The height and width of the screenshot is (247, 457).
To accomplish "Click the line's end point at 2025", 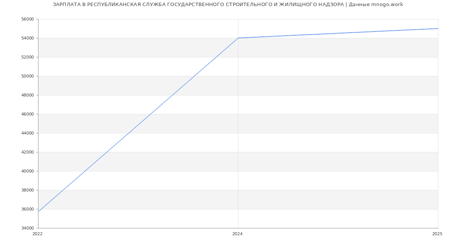I will click(x=438, y=28).
